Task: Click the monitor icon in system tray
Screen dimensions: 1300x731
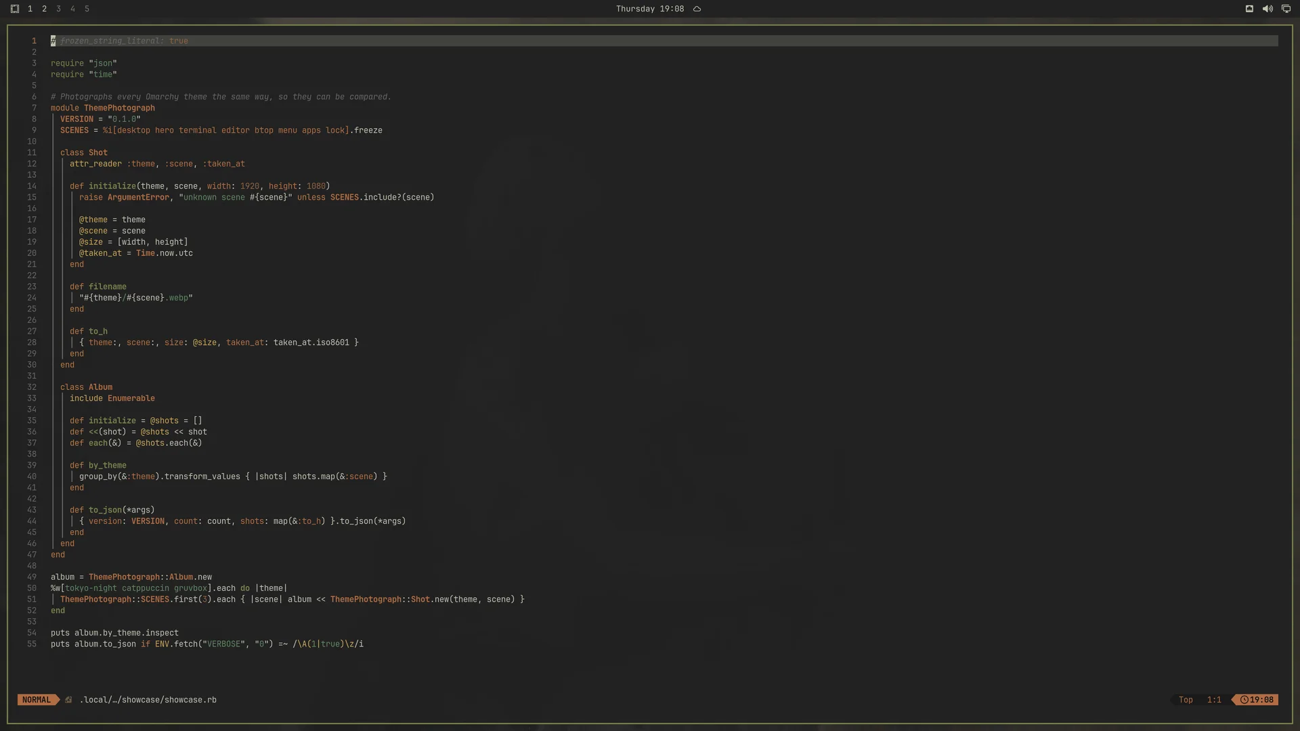Action: click(1286, 9)
